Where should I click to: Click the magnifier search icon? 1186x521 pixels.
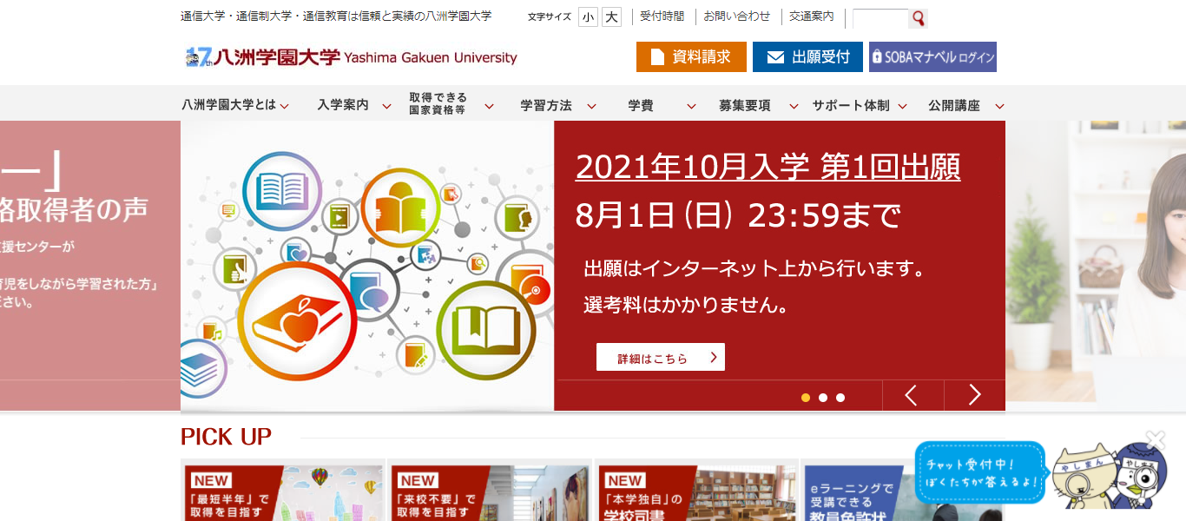point(919,18)
